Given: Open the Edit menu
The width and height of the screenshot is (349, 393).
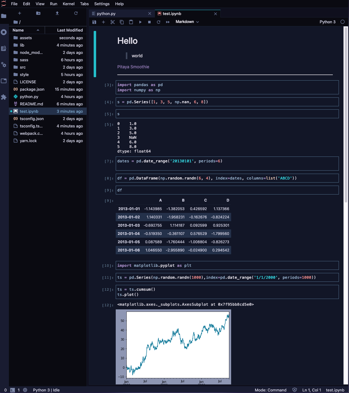Looking at the screenshot, I should (27, 4).
